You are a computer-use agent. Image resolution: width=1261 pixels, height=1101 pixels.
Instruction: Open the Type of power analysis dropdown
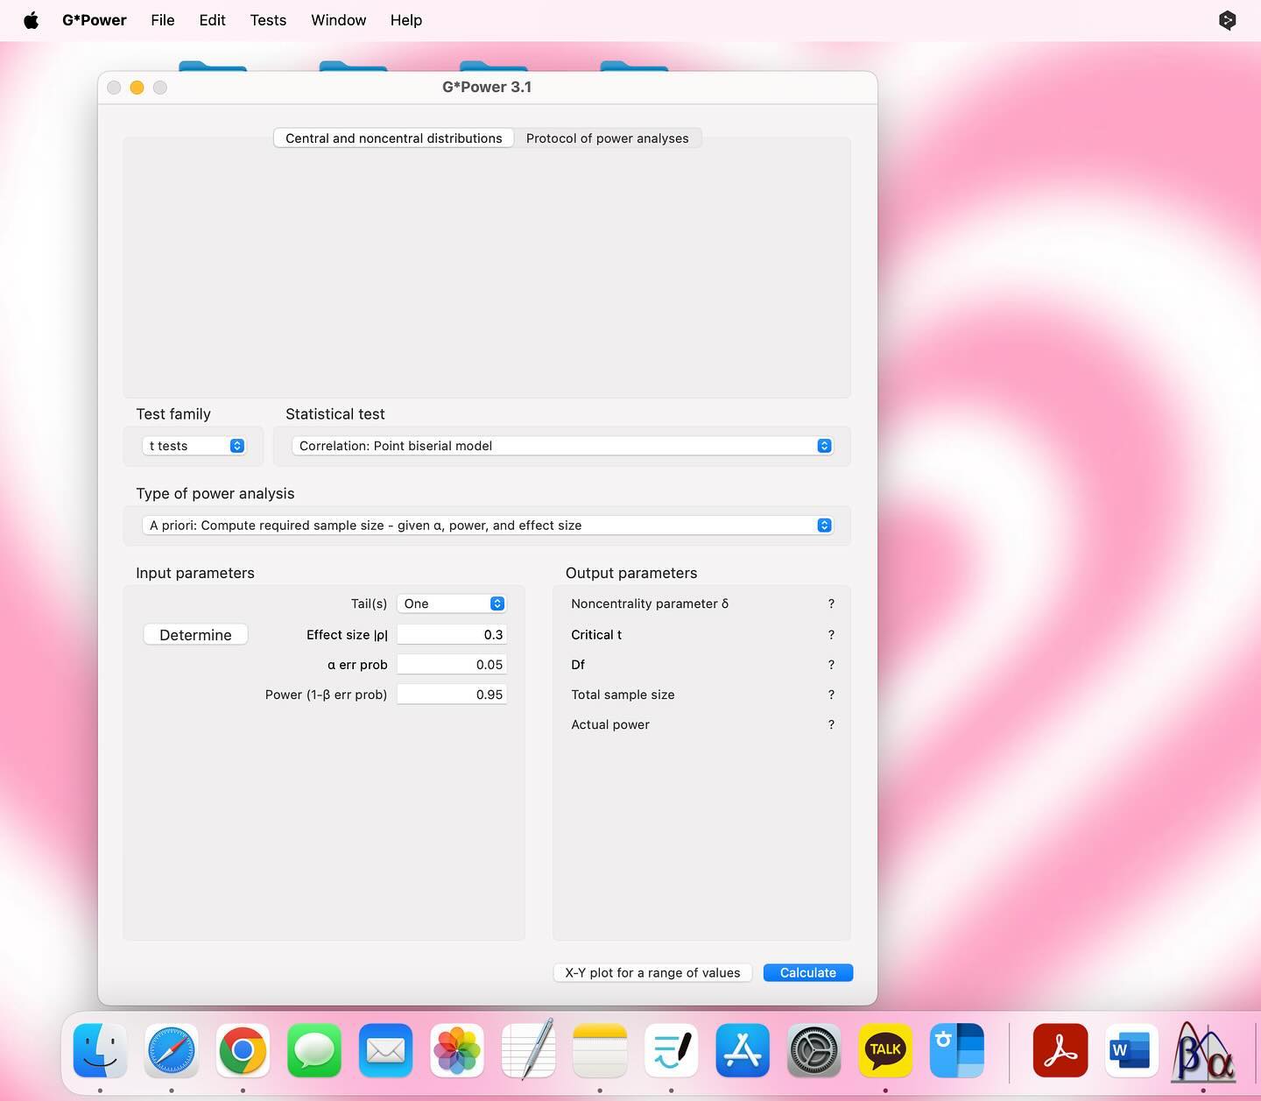tap(487, 526)
